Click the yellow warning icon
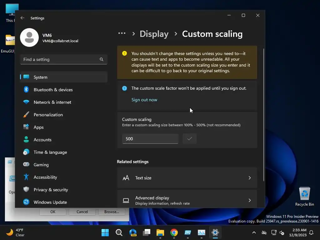Image resolution: width=320 pixels, height=240 pixels. (x=124, y=53)
